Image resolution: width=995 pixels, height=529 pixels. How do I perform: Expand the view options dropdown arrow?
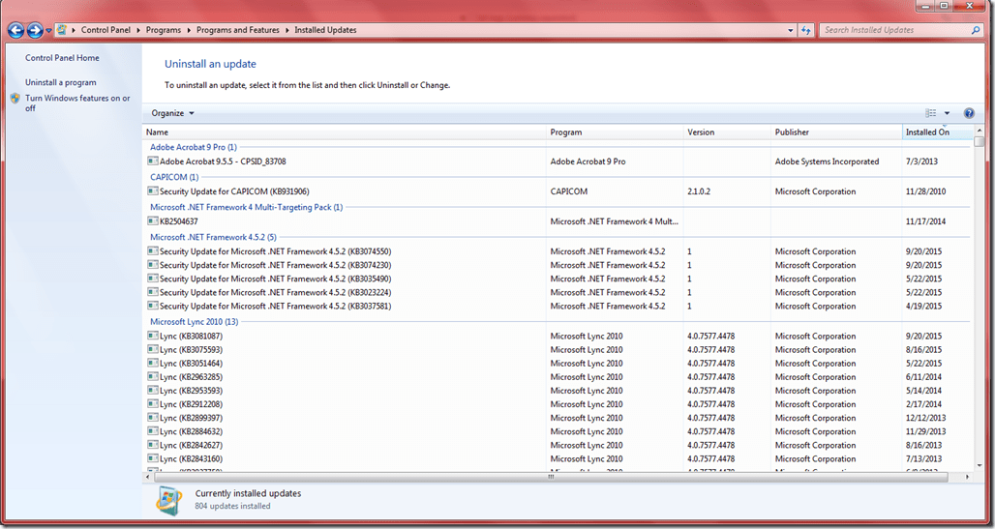(948, 113)
